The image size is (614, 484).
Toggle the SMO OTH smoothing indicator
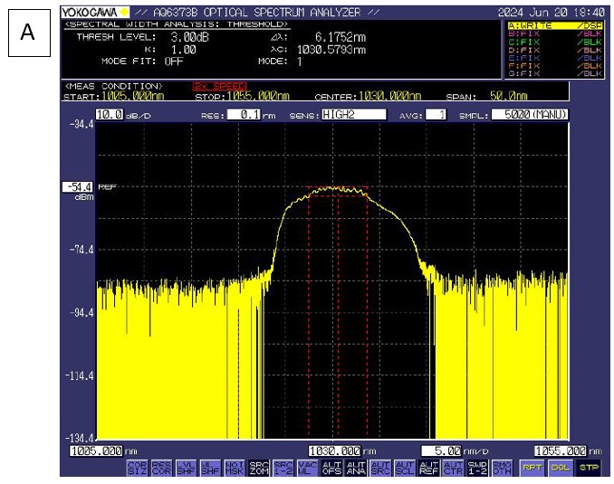[x=502, y=468]
